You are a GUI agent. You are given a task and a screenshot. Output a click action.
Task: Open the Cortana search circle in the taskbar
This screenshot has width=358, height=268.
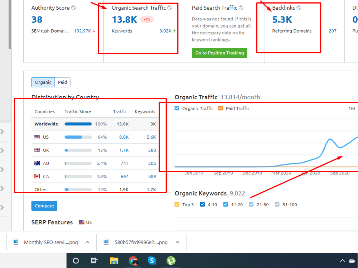tap(76, 260)
